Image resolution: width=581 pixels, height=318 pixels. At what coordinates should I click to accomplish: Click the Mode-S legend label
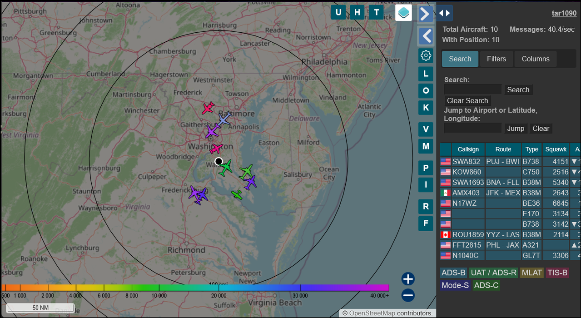pos(455,285)
